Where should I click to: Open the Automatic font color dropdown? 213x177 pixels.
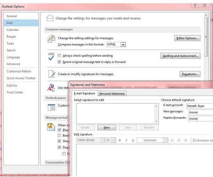[x=165, y=140]
